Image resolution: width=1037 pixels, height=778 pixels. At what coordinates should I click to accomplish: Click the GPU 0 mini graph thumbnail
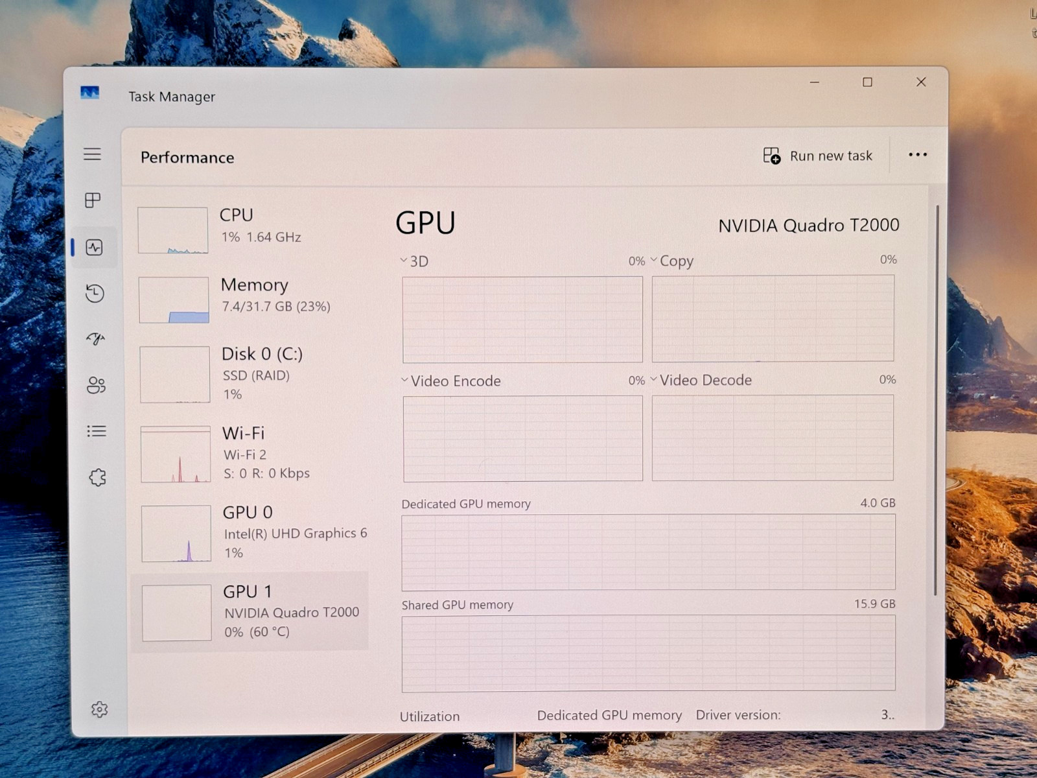176,534
